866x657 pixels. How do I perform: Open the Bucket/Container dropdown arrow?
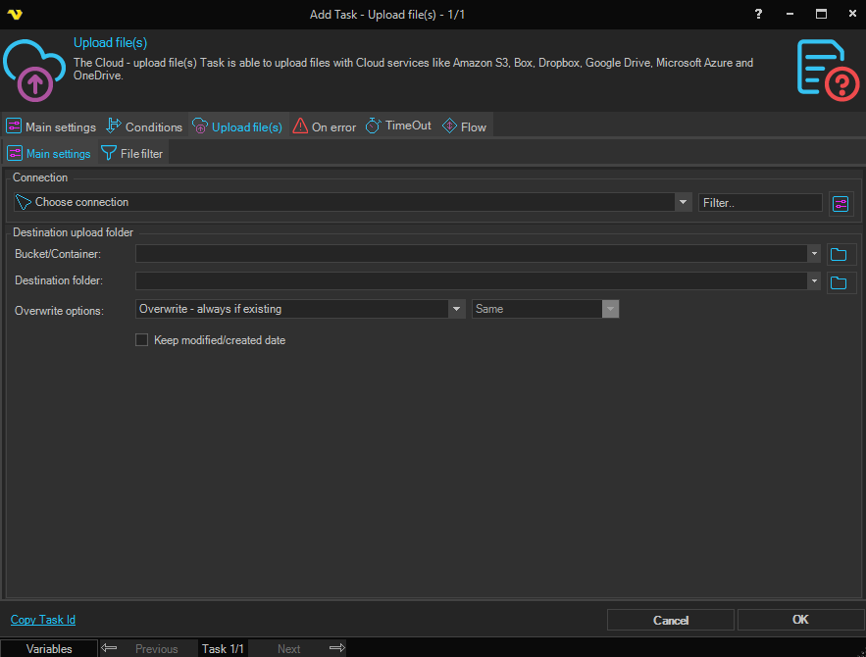click(814, 254)
